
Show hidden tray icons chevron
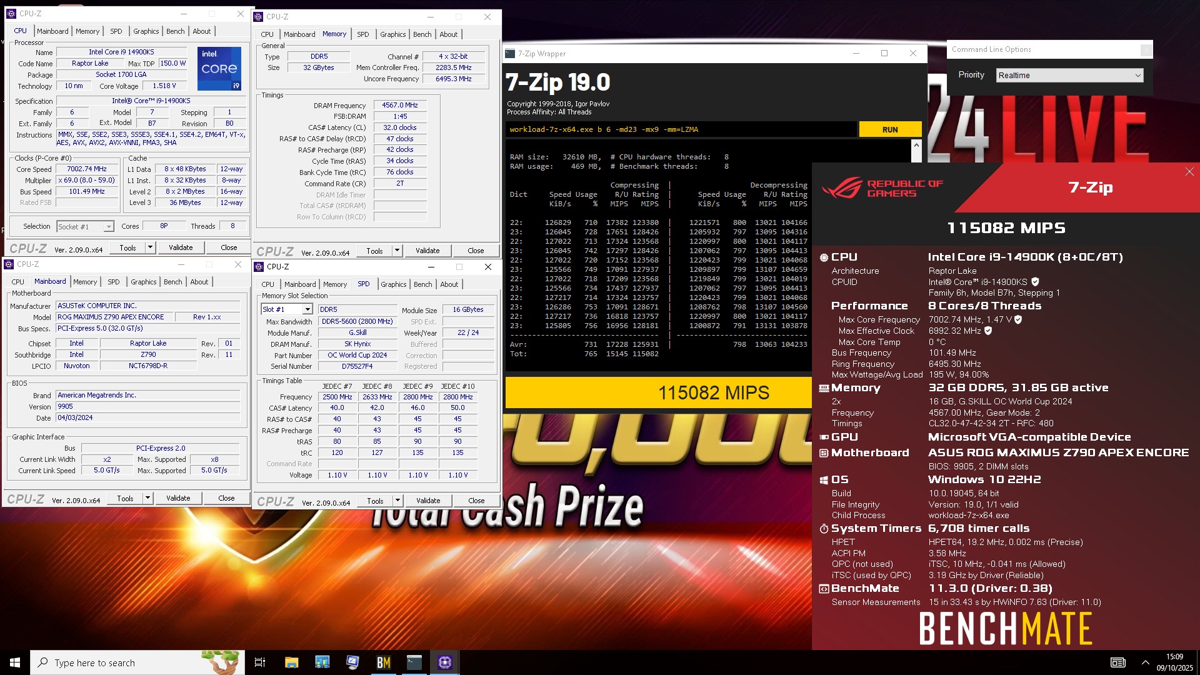tap(1145, 662)
